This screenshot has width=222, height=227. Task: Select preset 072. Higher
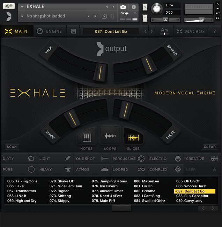[x=59, y=191]
